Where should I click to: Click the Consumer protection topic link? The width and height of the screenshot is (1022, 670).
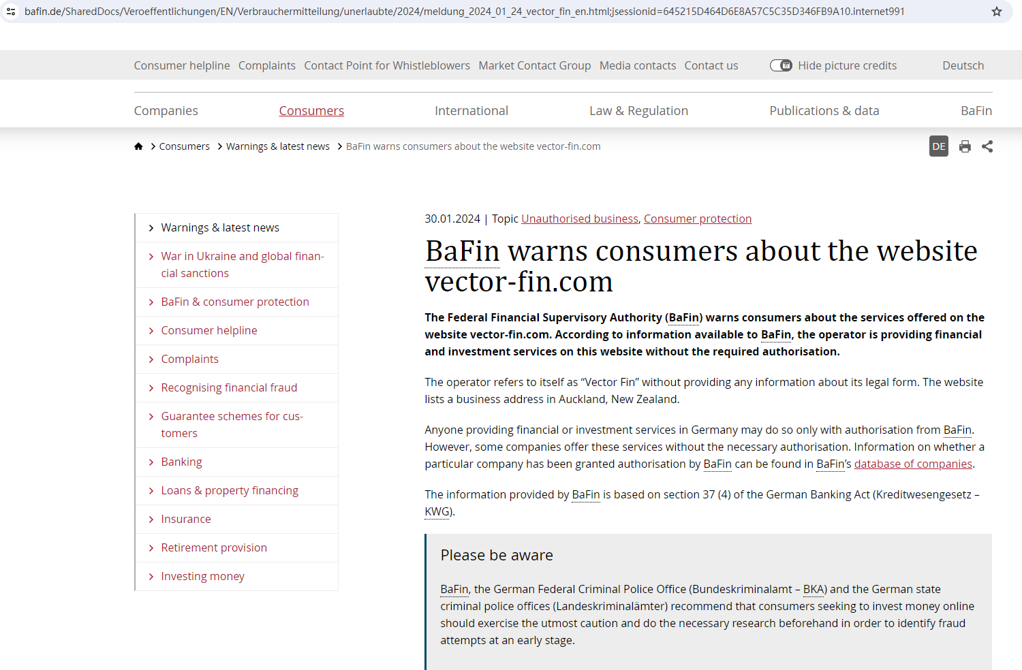click(697, 219)
